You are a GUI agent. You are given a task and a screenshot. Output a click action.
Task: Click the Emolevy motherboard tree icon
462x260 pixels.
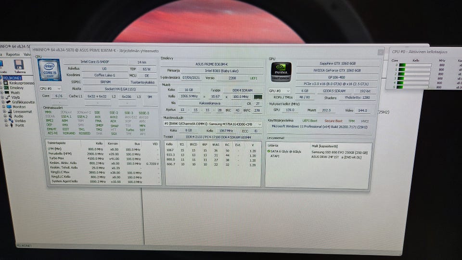(6, 88)
